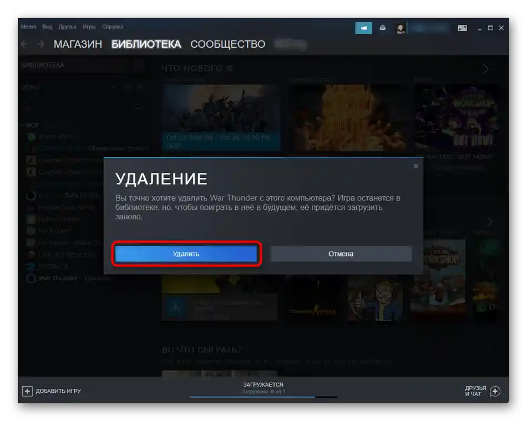527x421 pixels.
Task: Select War Thunder in the library list
Action: [58, 278]
